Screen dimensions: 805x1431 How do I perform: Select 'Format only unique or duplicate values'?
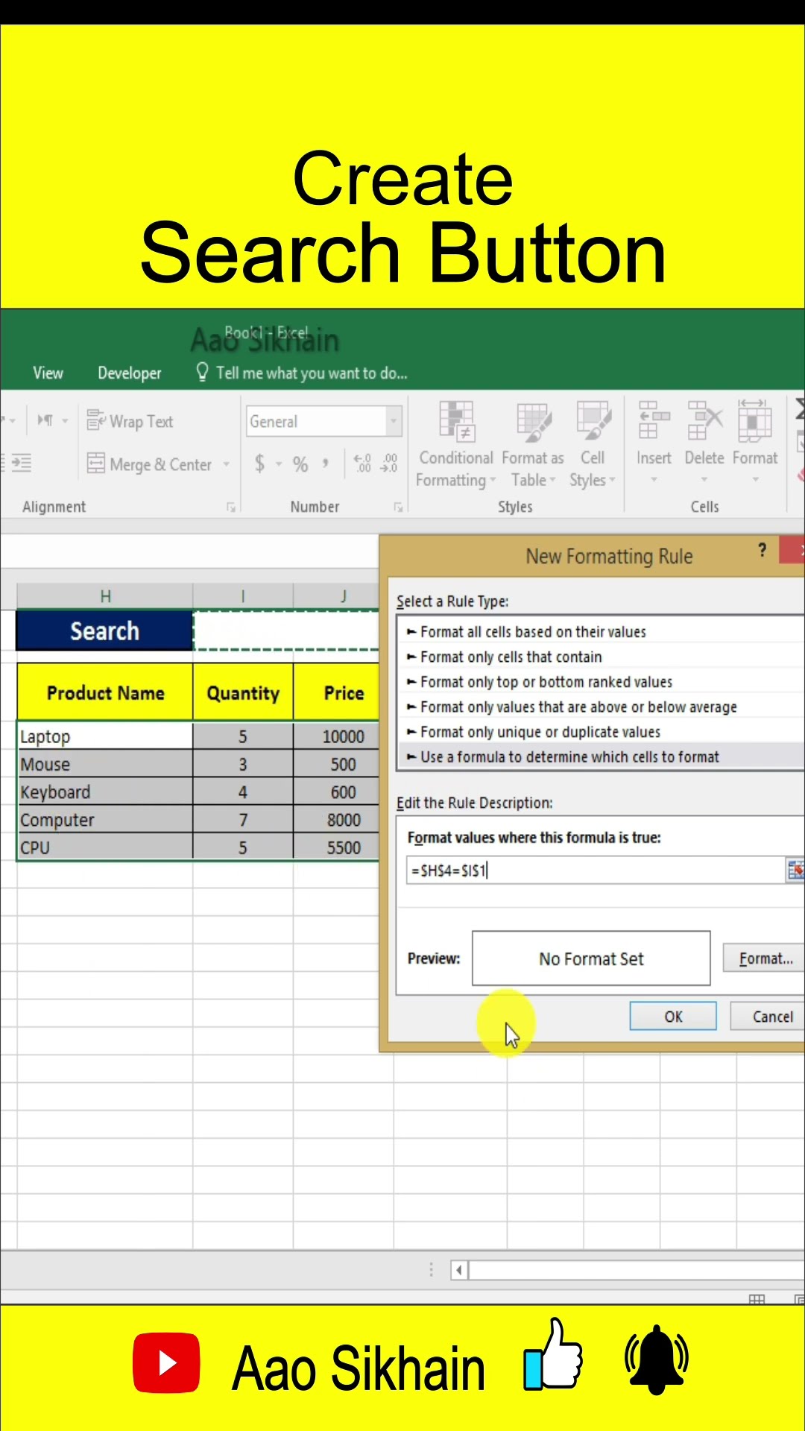601,732
